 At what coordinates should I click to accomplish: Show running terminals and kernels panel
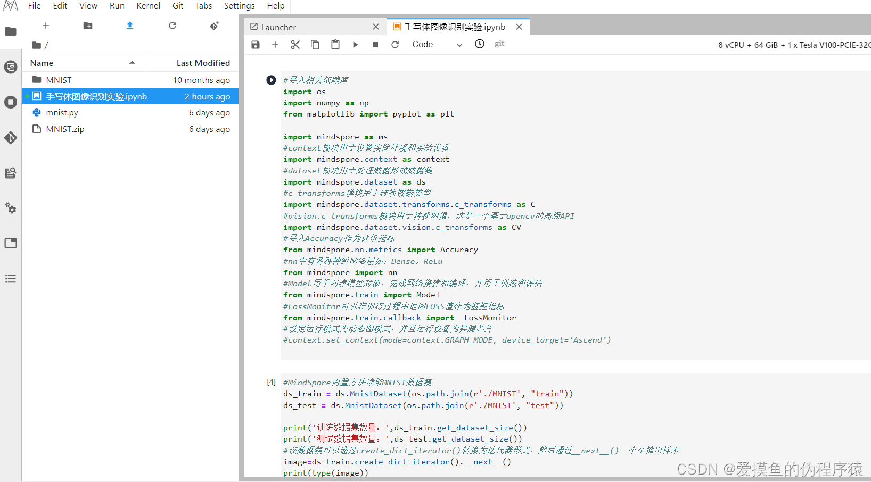pyautogui.click(x=11, y=102)
